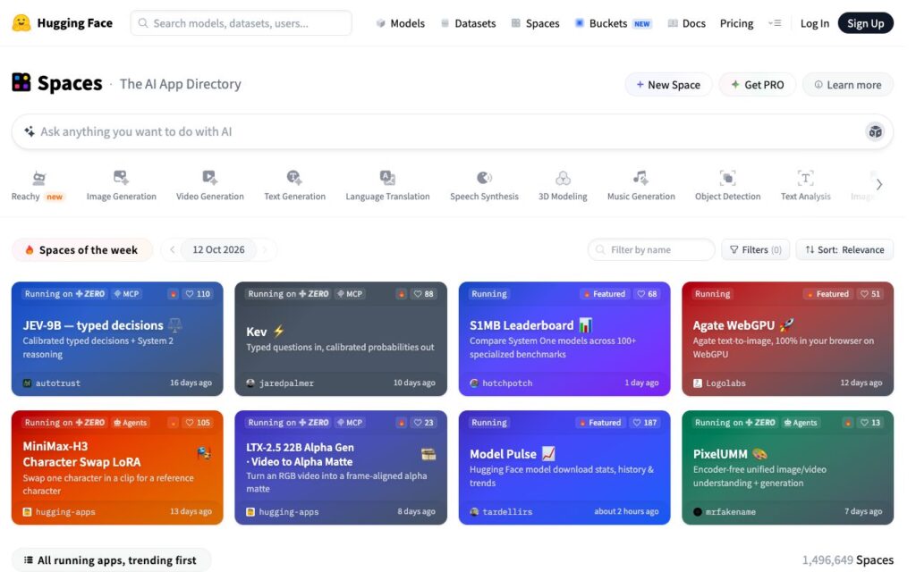916x572 pixels.
Task: Open Models in the top navigation
Action: click(400, 23)
